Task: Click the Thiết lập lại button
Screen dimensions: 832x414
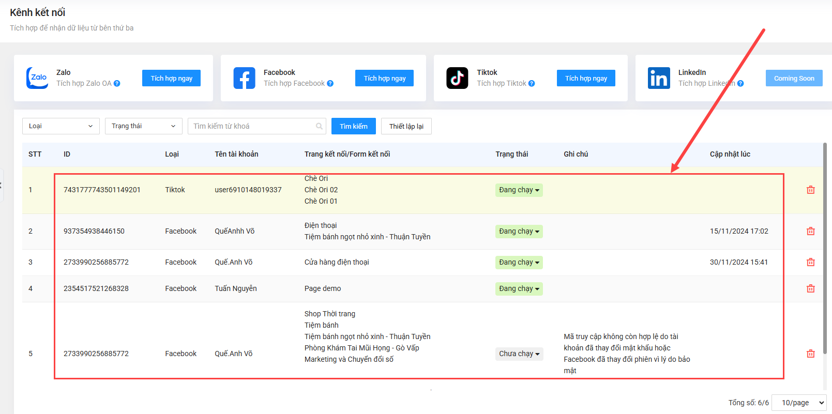Action: [x=406, y=126]
